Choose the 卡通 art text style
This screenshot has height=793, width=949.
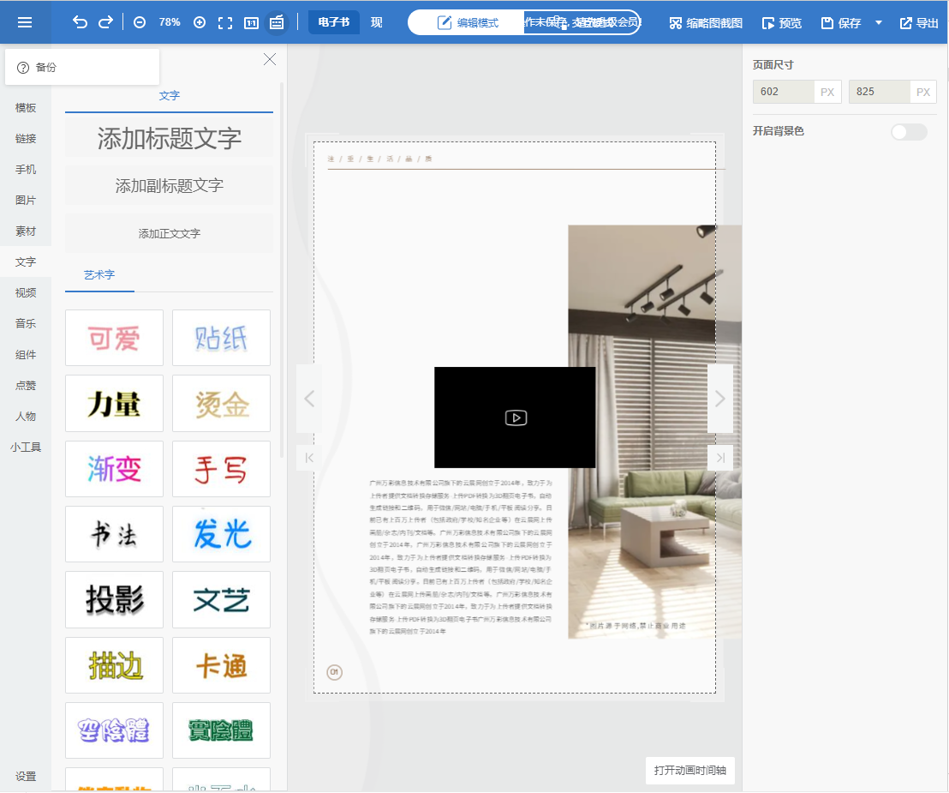click(x=222, y=665)
